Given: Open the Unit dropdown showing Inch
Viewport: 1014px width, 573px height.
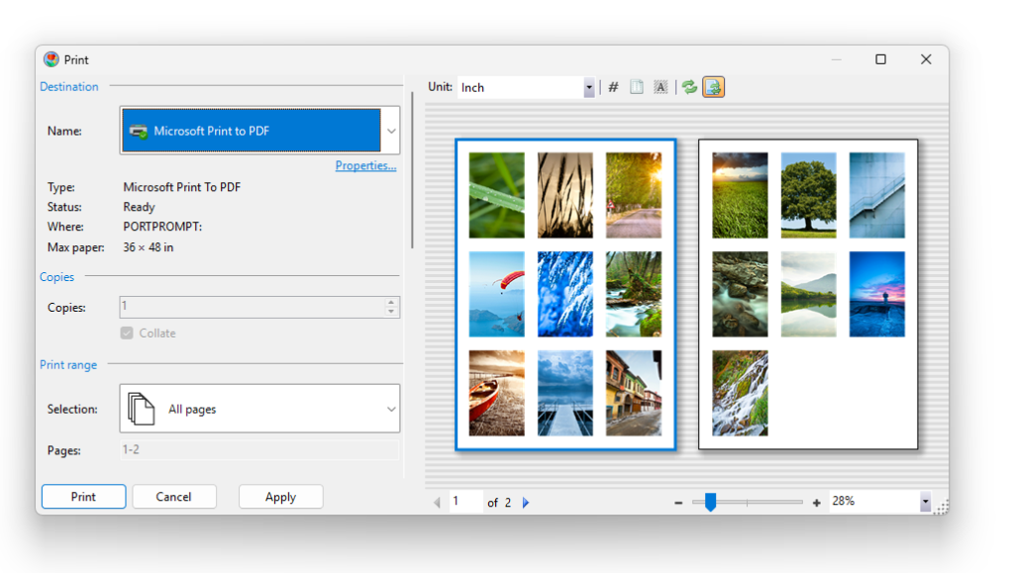Looking at the screenshot, I should tap(589, 86).
